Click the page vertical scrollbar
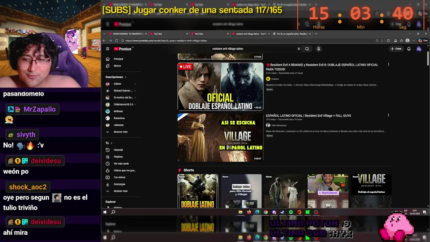 click(x=428, y=59)
